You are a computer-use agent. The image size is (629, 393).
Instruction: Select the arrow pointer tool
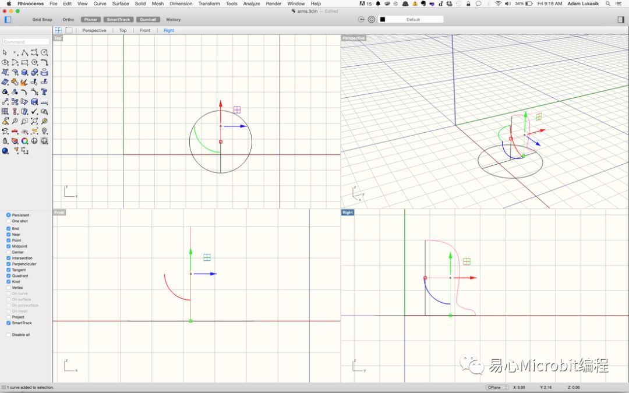pyautogui.click(x=5, y=52)
